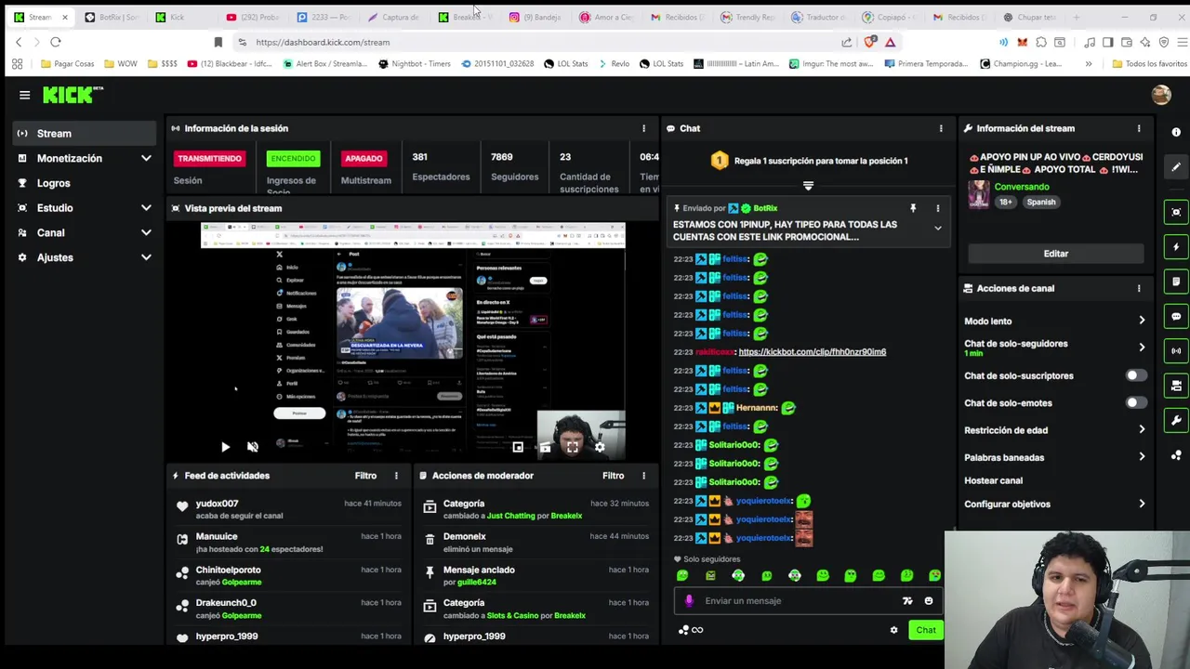Image resolution: width=1190 pixels, height=669 pixels.
Task: Toggle lightning activity feed icon in right sidebar
Action: point(1176,247)
